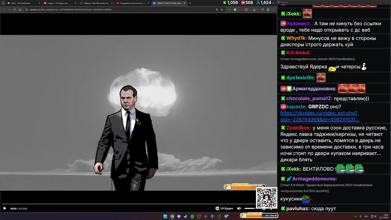Click the microphone icon in system tray

coord(360,216)
